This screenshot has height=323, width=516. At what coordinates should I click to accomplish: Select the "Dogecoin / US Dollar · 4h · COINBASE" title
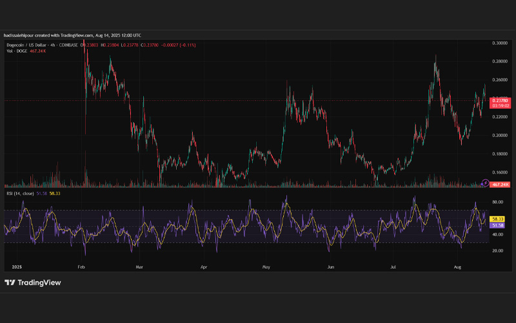(x=42, y=45)
